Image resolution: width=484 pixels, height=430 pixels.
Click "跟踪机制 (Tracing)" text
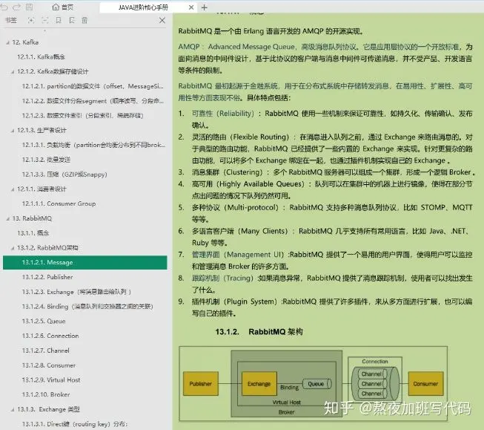[222, 278]
